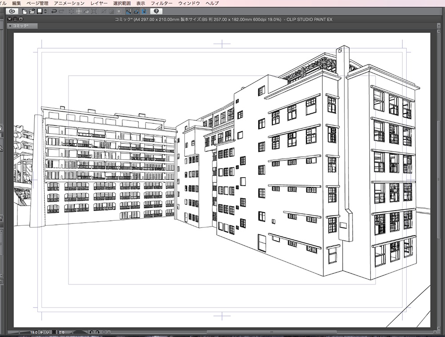
Task: Toggle Snap to Grid icon
Action: point(144,12)
